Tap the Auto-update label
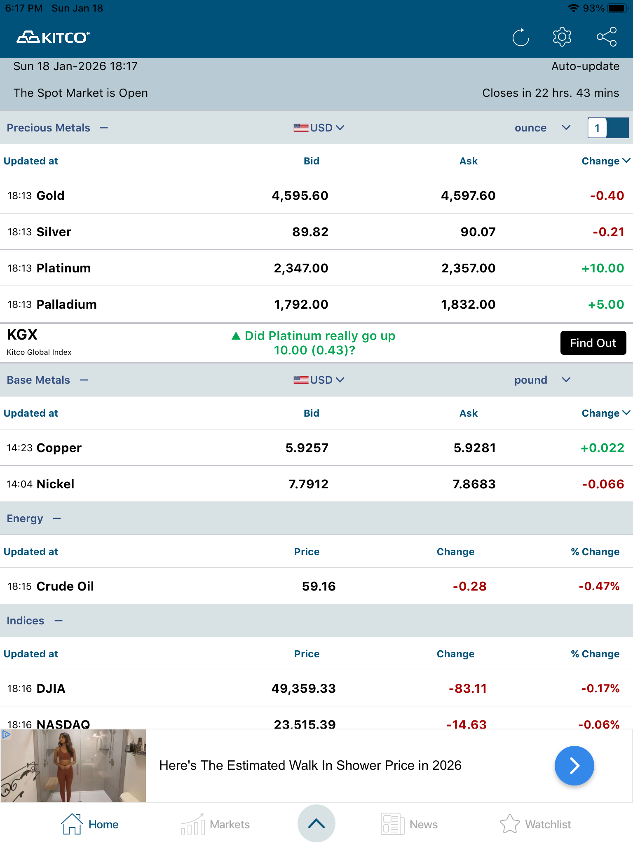 coord(585,66)
